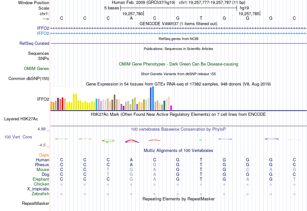This screenshot has width=307, height=211.
Task: Click the Gaps row label
Action: click(44, 155)
